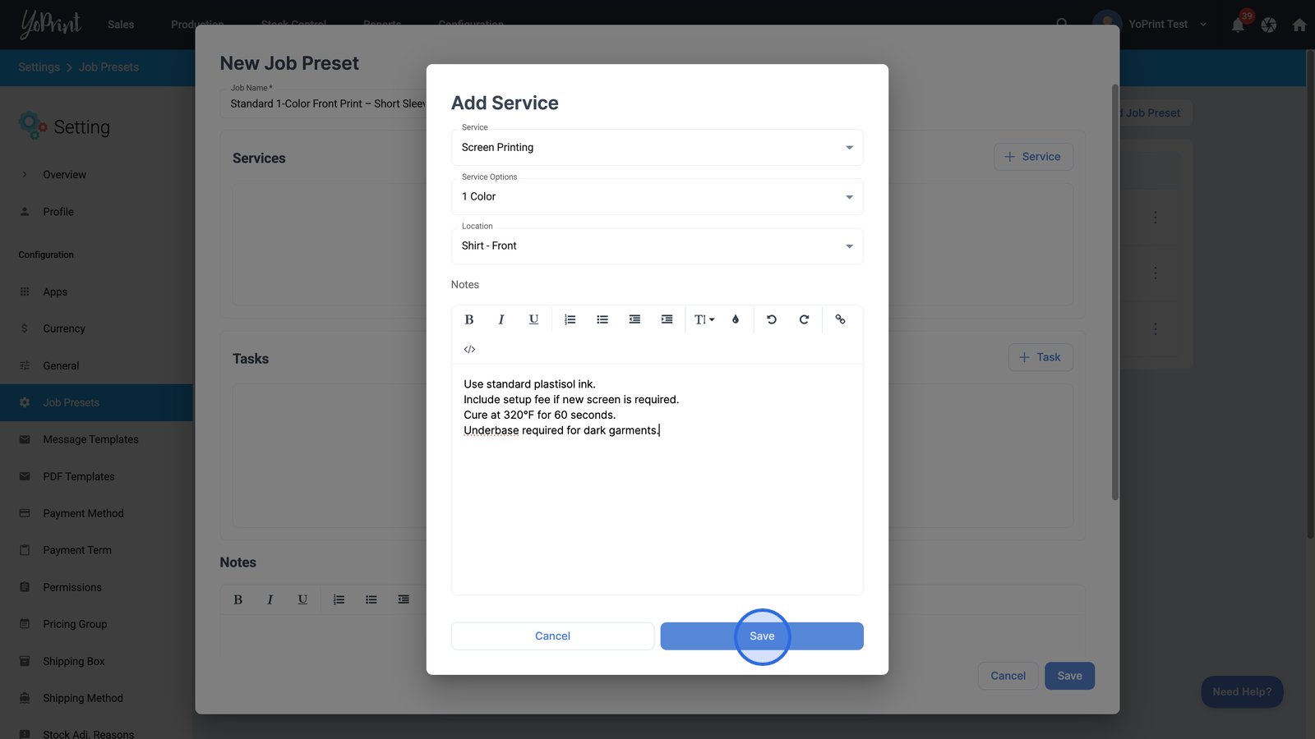
Task: Select Job Presets in settings sidebar
Action: coord(96,402)
